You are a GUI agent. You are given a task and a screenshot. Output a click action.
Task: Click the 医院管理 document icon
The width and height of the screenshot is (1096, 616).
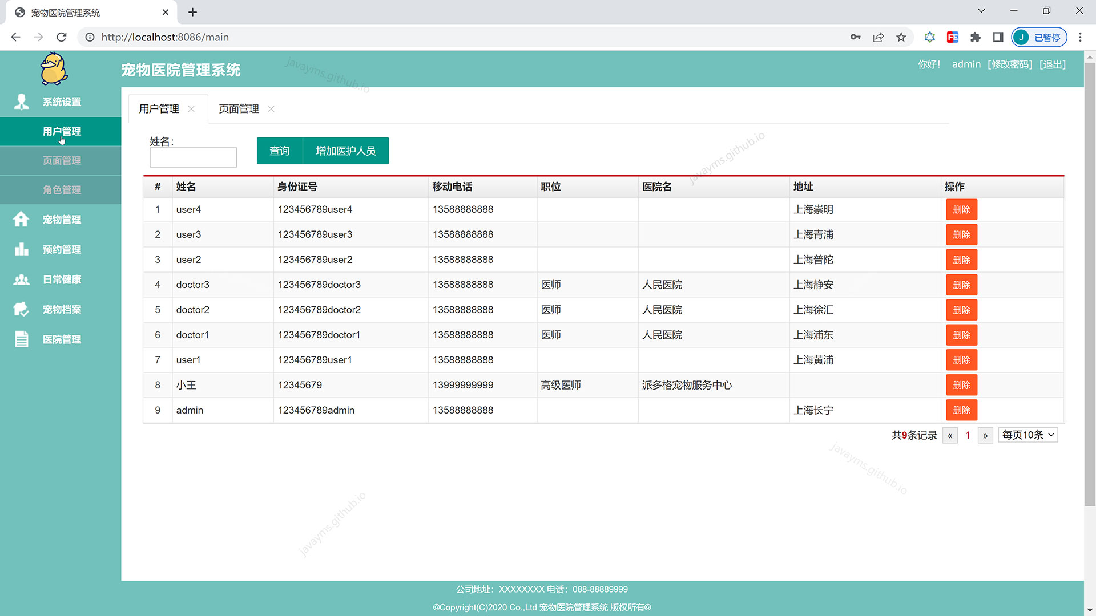click(22, 339)
